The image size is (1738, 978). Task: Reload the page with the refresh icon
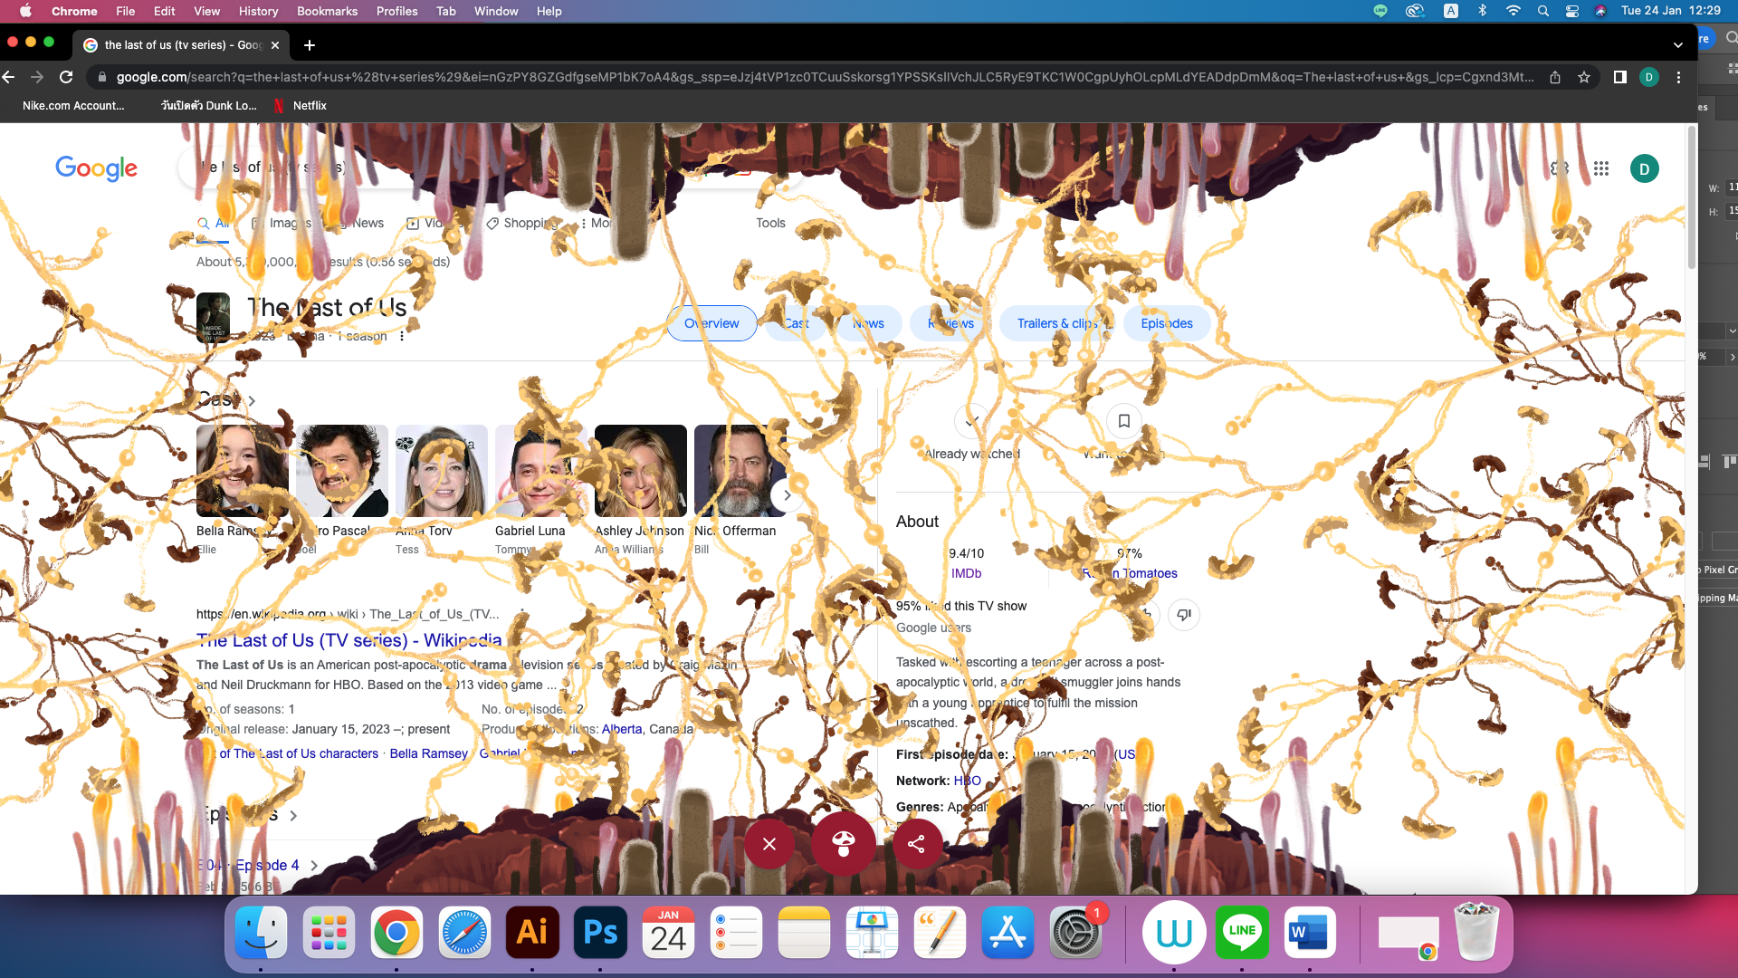tap(66, 77)
